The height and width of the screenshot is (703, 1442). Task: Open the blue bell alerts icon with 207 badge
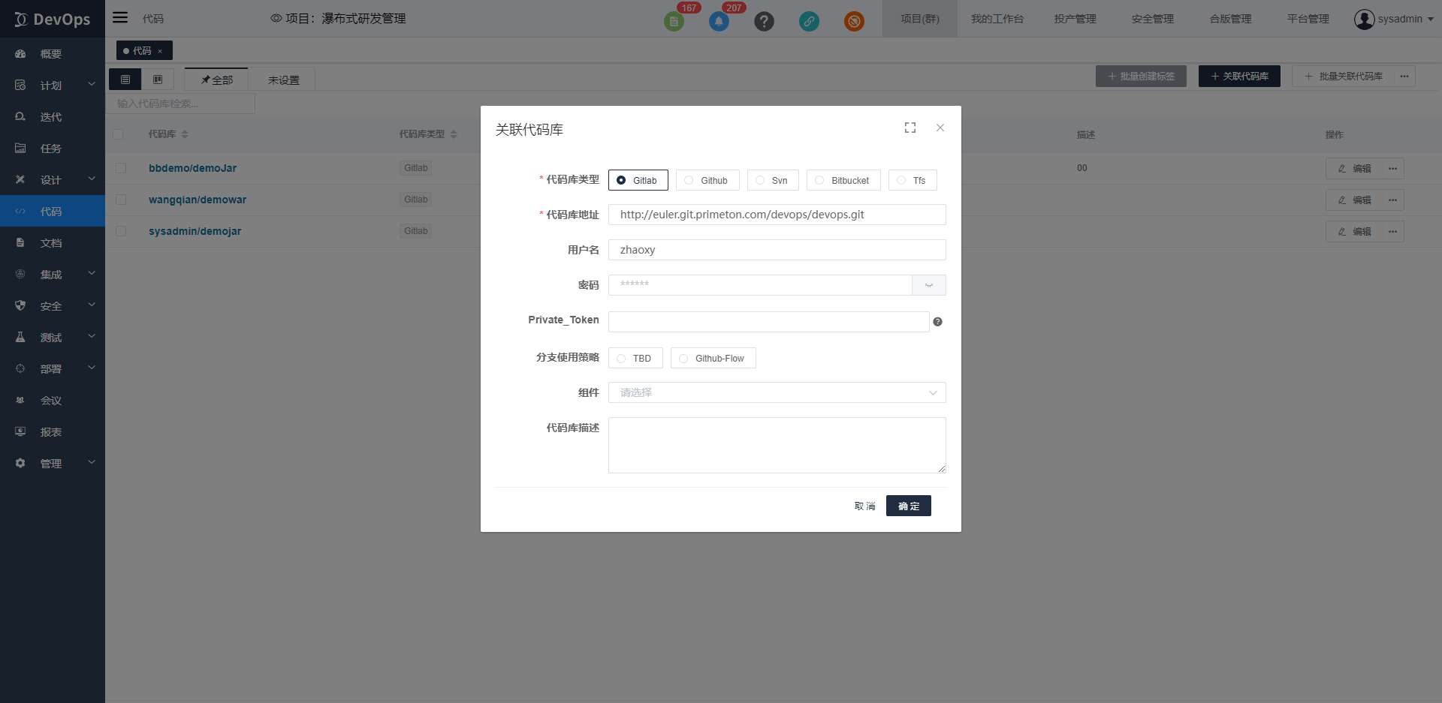coord(719,21)
